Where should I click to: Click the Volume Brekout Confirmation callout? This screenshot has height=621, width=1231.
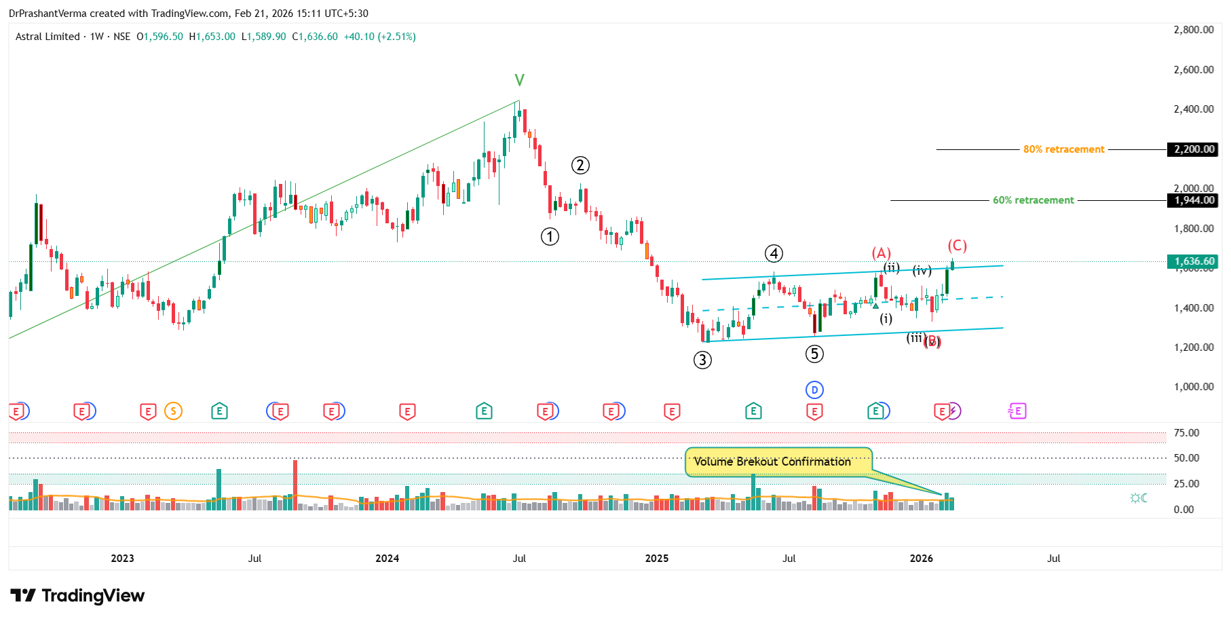tap(778, 462)
